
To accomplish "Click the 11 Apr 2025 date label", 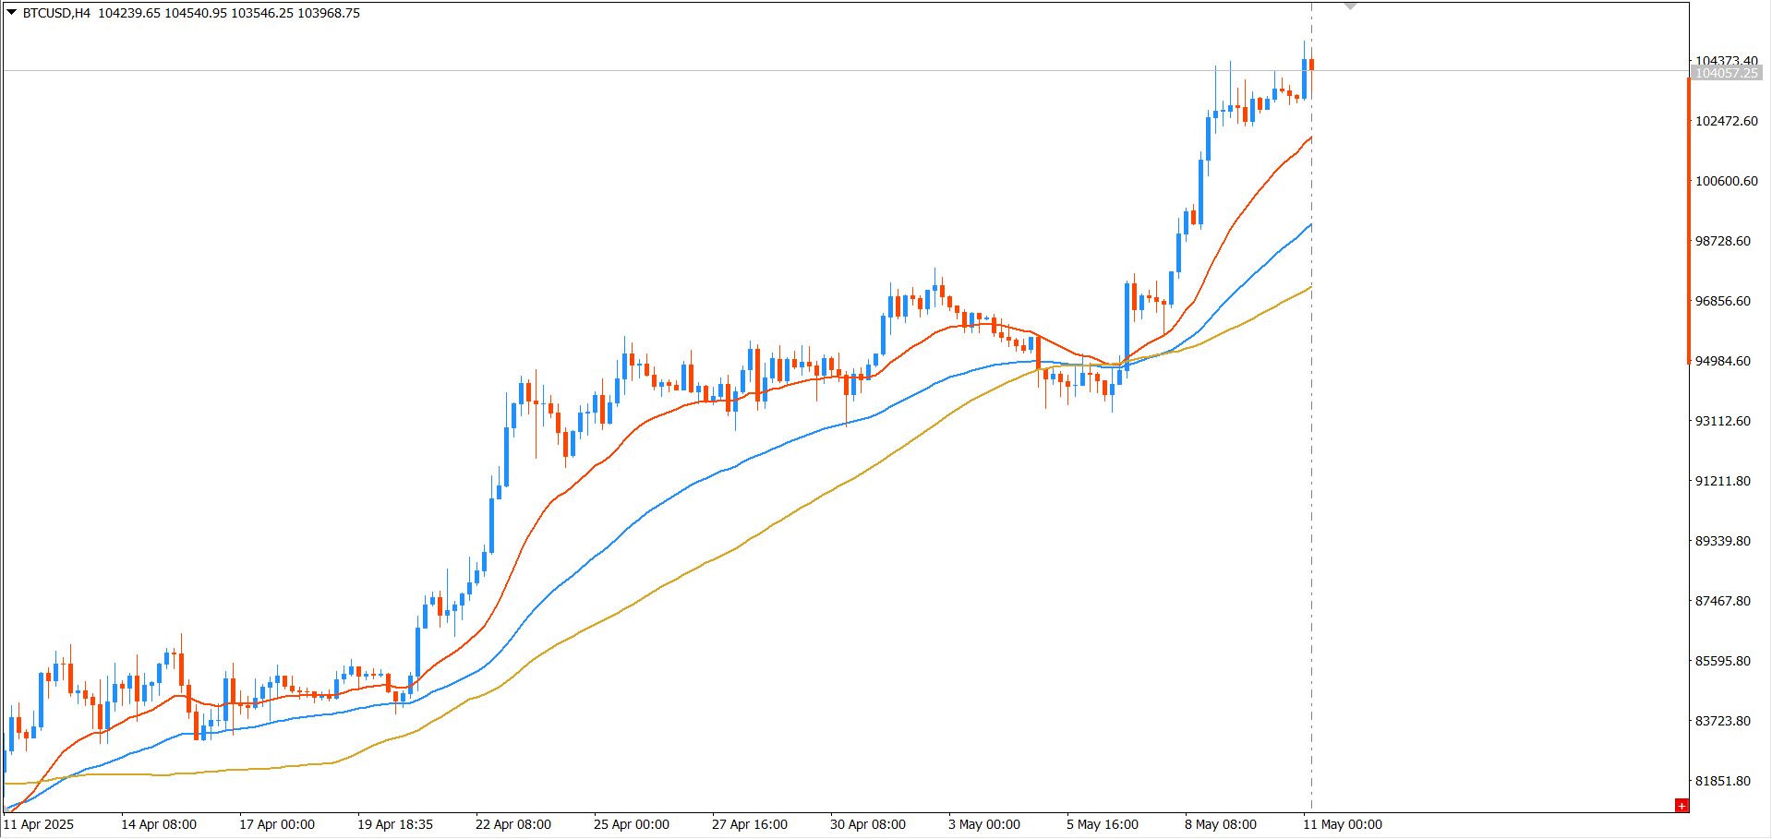I will [x=39, y=824].
